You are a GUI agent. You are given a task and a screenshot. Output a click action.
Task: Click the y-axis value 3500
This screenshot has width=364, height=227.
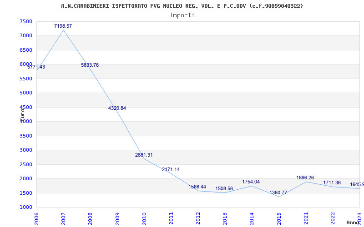pyautogui.click(x=26, y=136)
